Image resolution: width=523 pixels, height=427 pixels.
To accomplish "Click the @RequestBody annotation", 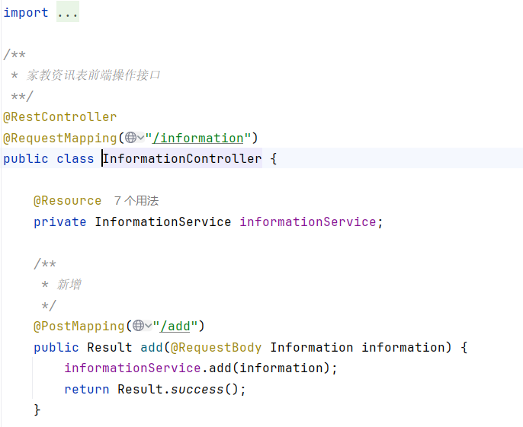I will (x=217, y=347).
